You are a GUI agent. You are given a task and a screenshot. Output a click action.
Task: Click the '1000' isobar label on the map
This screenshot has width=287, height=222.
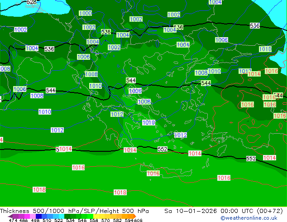(x=85, y=13)
